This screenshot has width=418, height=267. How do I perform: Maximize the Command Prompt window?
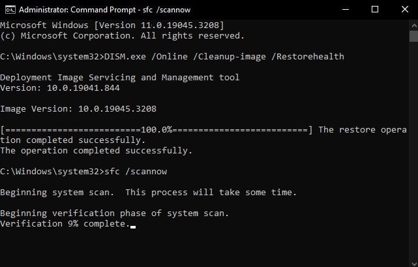[375, 9]
